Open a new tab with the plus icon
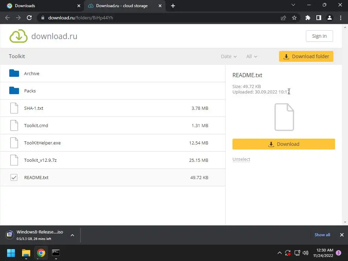This screenshot has width=348, height=261. (x=173, y=6)
